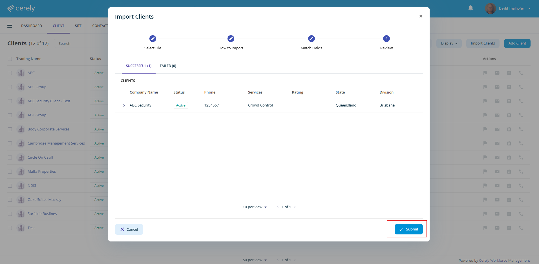Switch to the FAILED (0) tab
This screenshot has width=539, height=264.
pos(168,66)
